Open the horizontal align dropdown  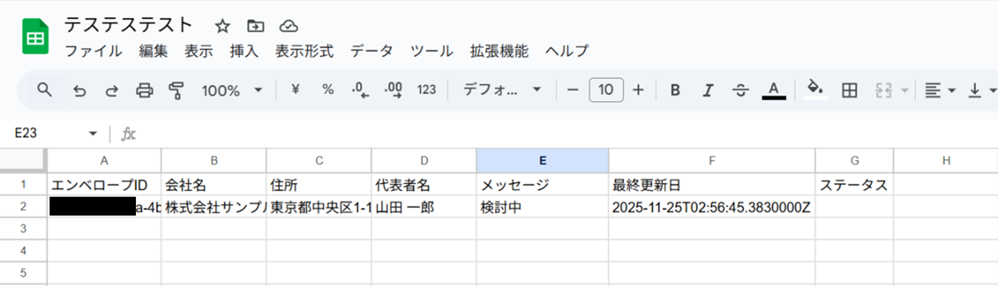click(940, 90)
